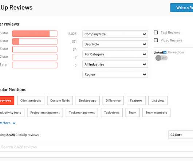Screen dimensions: 193x161
Task: Check the Text Reviews checkbox
Action: [x=156, y=32]
